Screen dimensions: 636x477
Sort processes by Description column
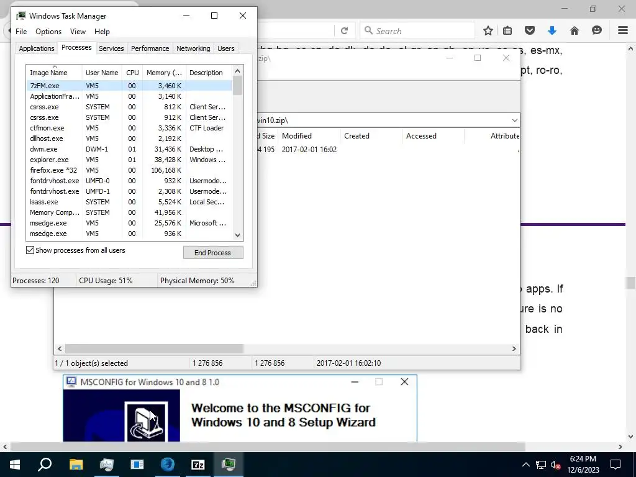(209, 73)
